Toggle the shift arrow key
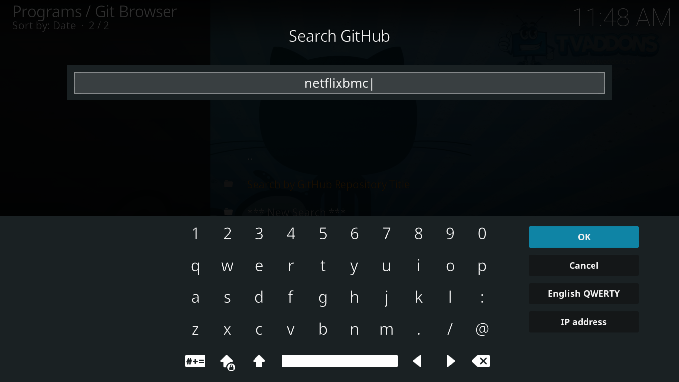This screenshot has width=679, height=382. (x=259, y=361)
